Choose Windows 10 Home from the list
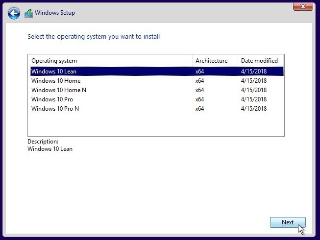The width and height of the screenshot is (320, 240). tap(157, 81)
